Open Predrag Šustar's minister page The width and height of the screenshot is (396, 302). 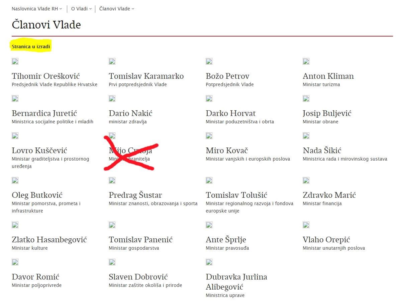[x=135, y=195]
